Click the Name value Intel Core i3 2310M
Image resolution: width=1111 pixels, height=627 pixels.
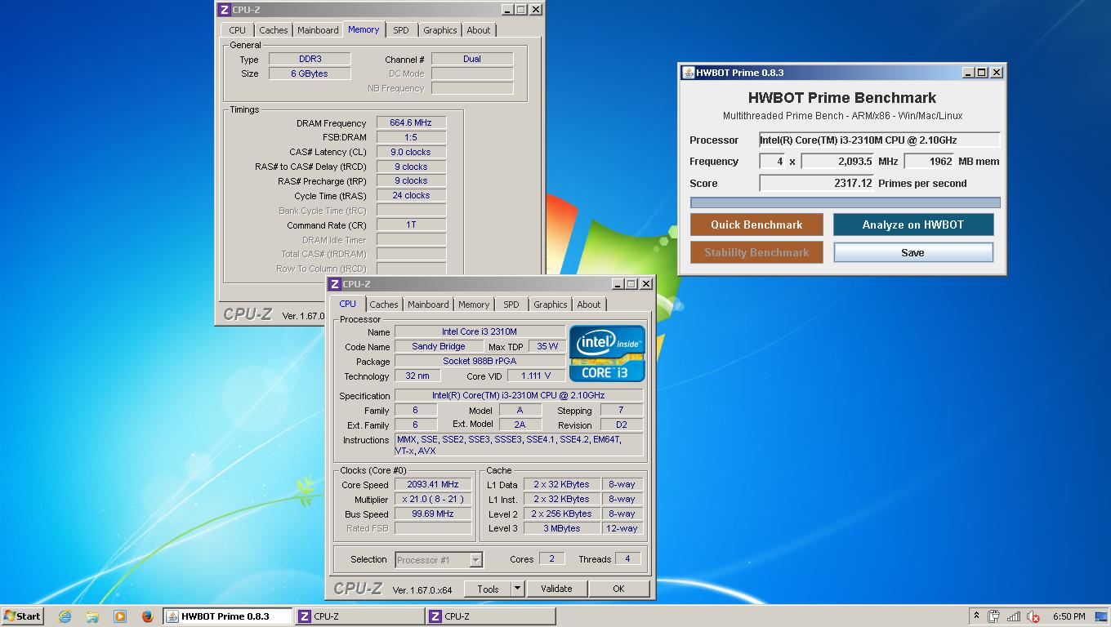pyautogui.click(x=480, y=331)
